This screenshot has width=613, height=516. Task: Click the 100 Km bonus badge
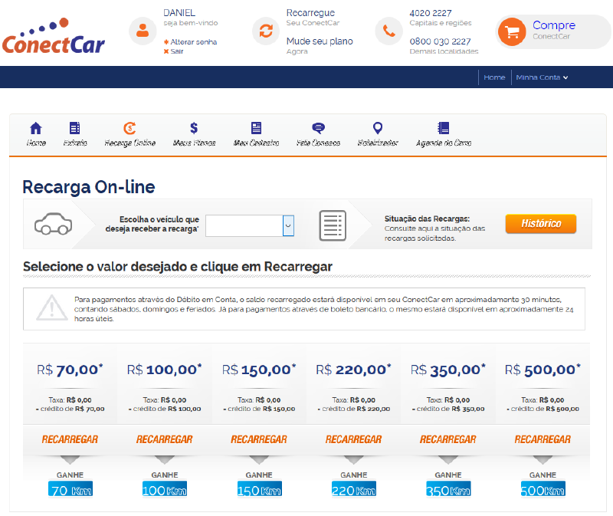(165, 489)
